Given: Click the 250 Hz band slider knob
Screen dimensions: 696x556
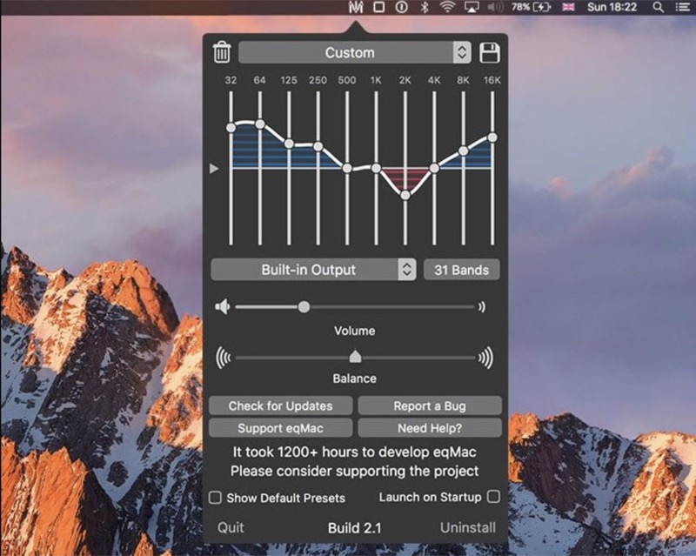Looking at the screenshot, I should pyautogui.click(x=318, y=146).
